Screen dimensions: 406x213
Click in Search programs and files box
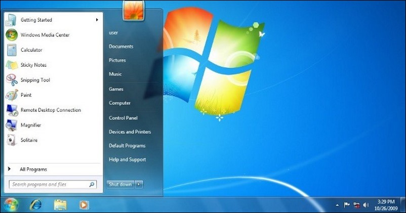[x=53, y=185]
